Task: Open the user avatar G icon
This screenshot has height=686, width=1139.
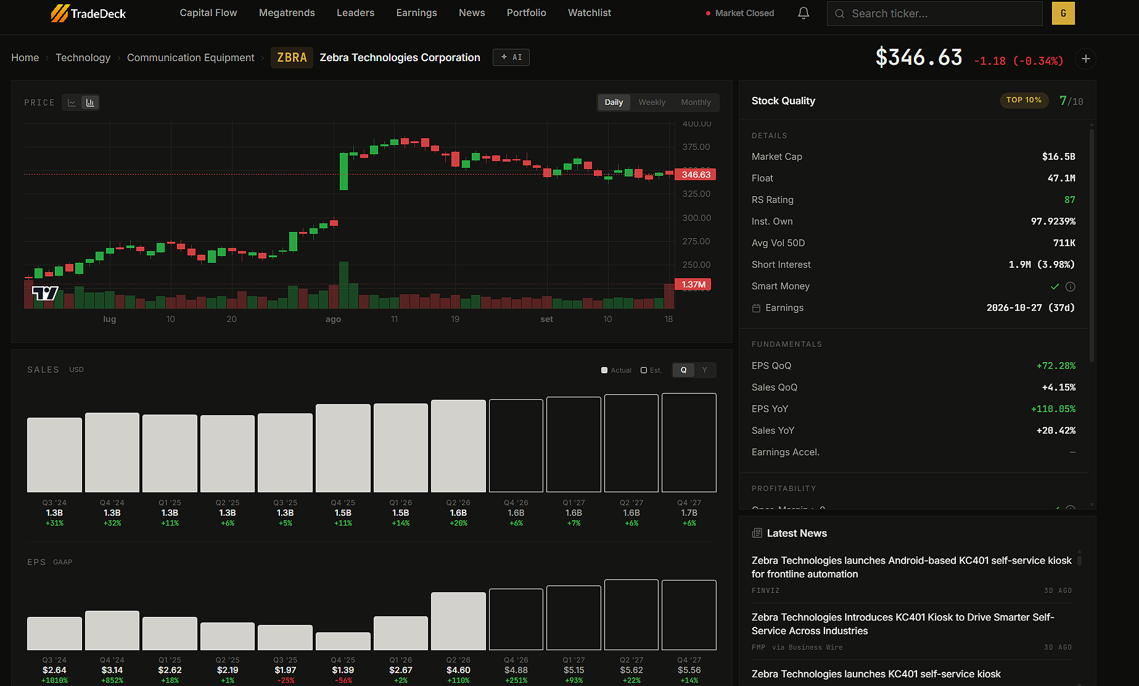Action: [x=1063, y=13]
